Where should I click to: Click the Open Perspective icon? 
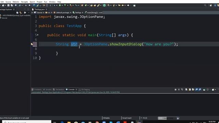click(x=211, y=5)
